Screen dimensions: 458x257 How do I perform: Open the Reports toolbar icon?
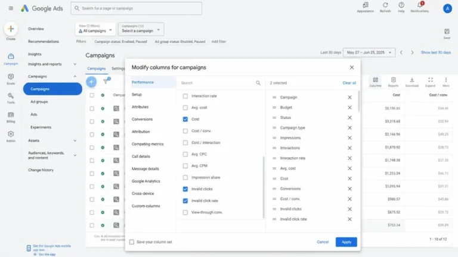(394, 80)
